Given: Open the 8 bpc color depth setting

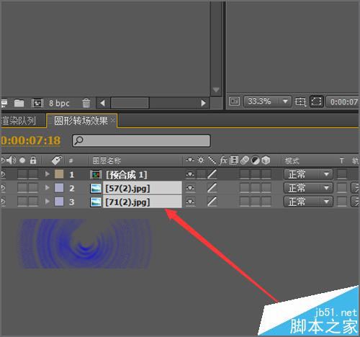Looking at the screenshot, I should coord(59,103).
